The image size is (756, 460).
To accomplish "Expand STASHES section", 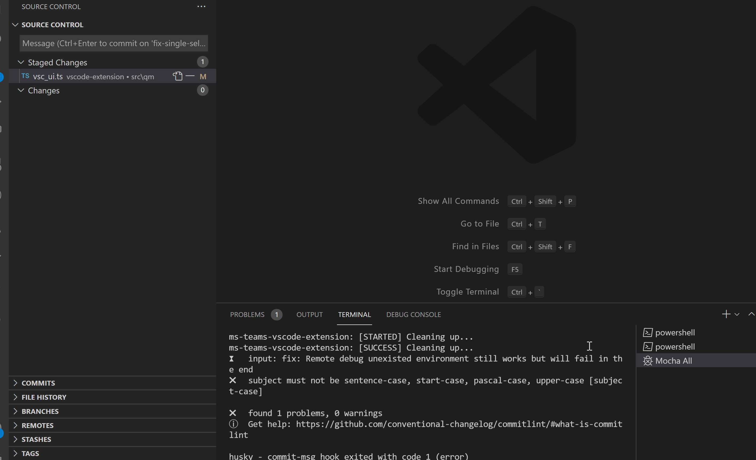I will click(112, 439).
